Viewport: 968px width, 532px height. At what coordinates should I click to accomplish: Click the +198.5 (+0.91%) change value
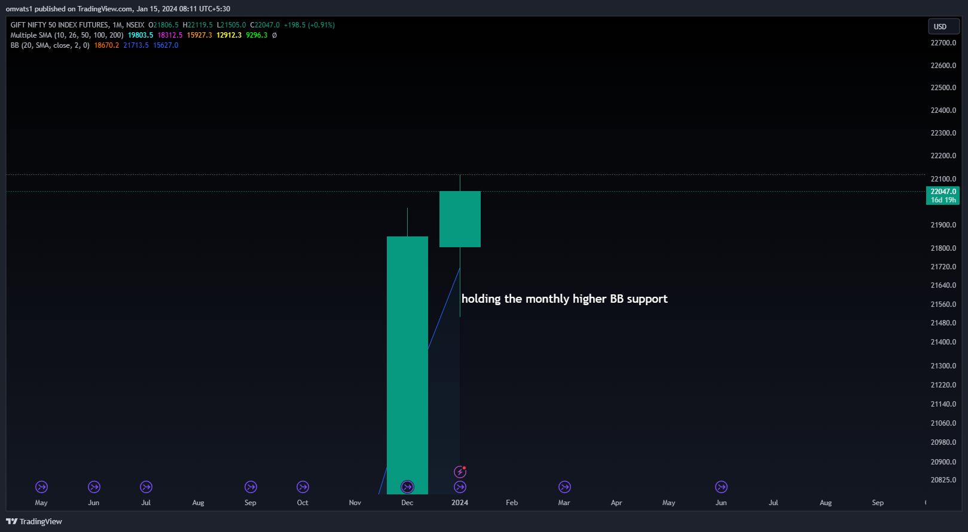pos(309,25)
